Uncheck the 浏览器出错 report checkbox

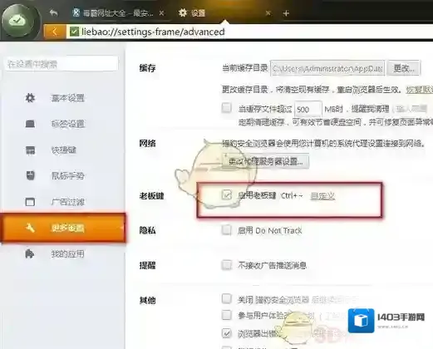(x=226, y=332)
